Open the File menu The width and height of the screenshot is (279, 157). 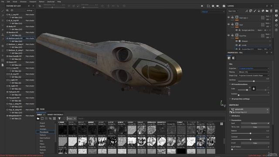click(3, 2)
